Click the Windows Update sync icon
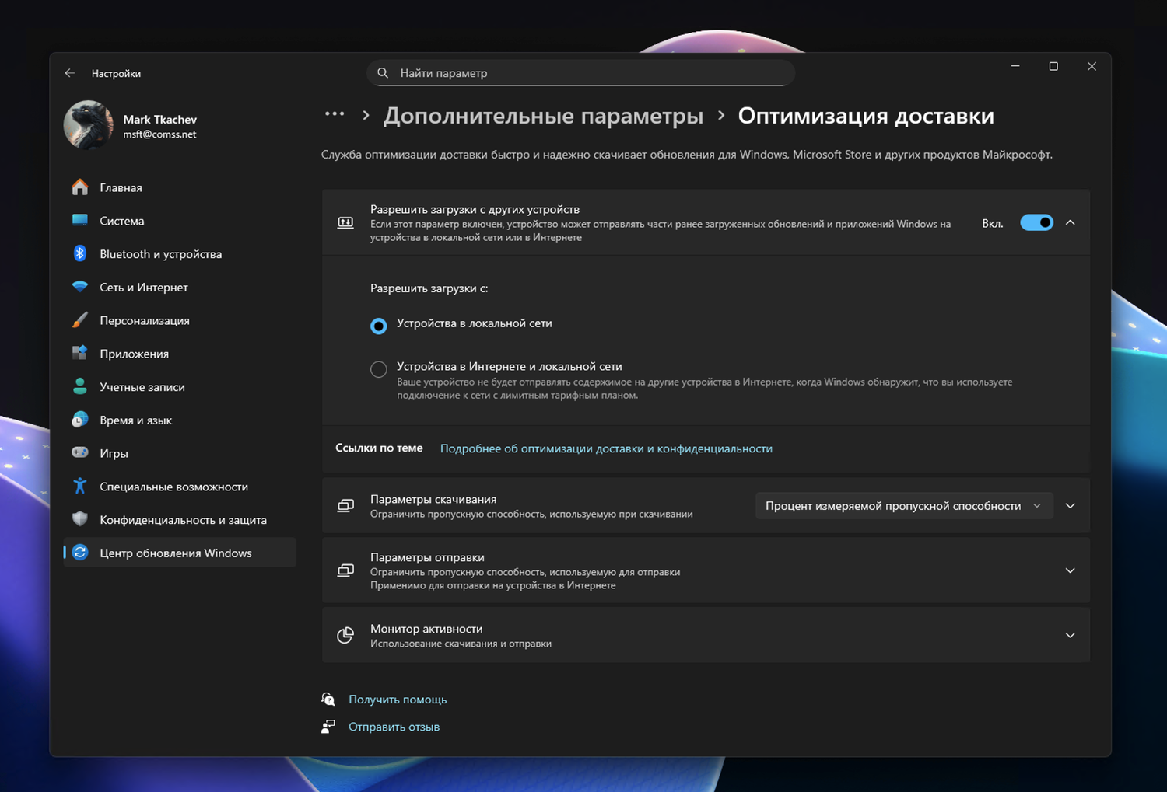Viewport: 1167px width, 792px height. point(80,553)
